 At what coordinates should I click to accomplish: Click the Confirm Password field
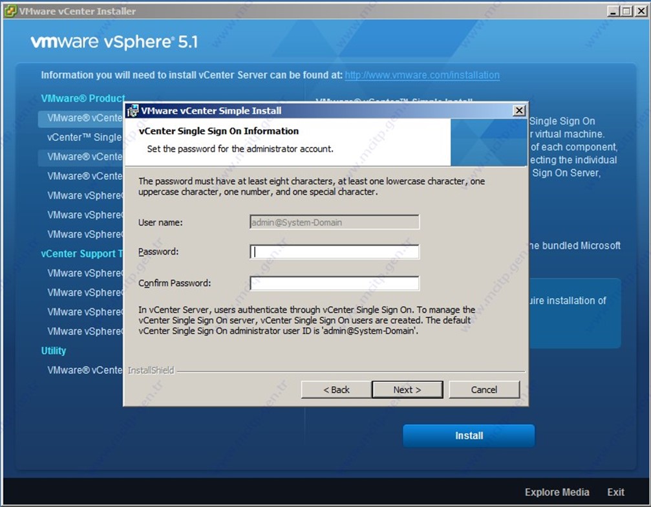(335, 283)
